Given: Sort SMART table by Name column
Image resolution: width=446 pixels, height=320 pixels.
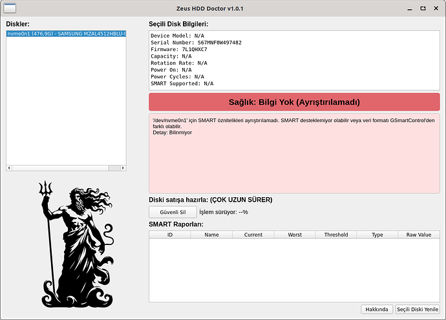Looking at the screenshot, I should pos(211,235).
